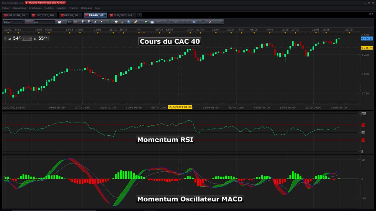The image size is (376, 211).
Task: Click the chart window copy icon
Action: point(152,22)
